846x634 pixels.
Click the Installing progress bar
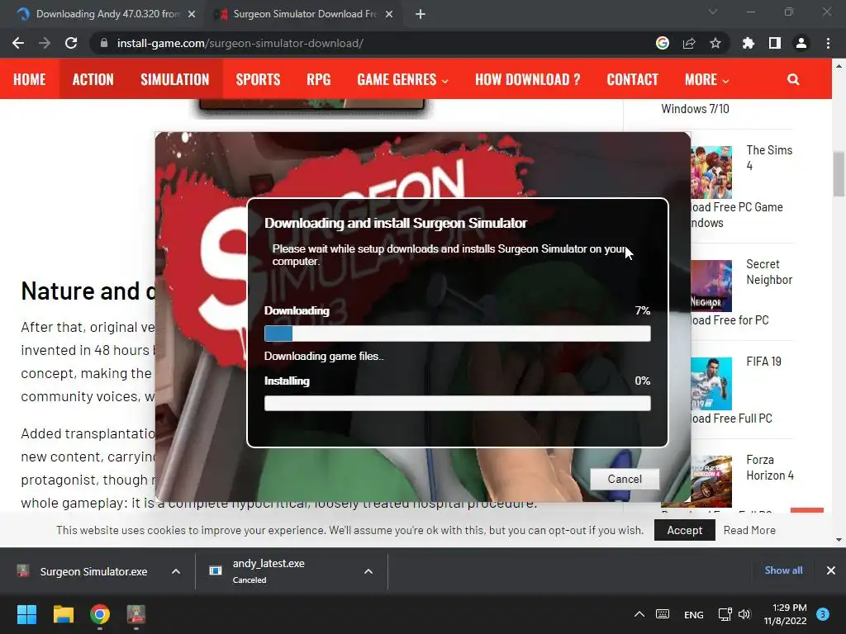click(x=458, y=403)
